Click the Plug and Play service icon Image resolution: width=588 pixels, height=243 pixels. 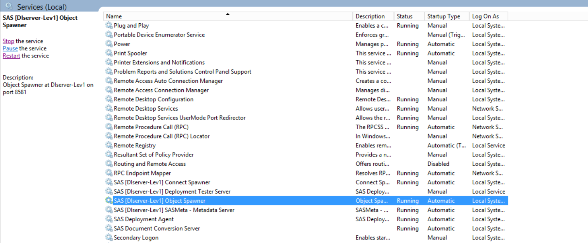coord(108,25)
